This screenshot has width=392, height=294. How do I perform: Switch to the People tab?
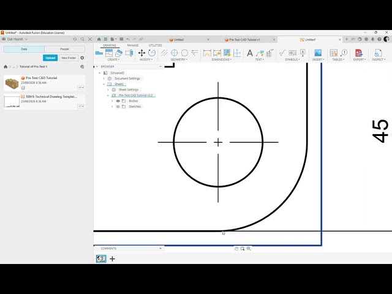(64, 49)
